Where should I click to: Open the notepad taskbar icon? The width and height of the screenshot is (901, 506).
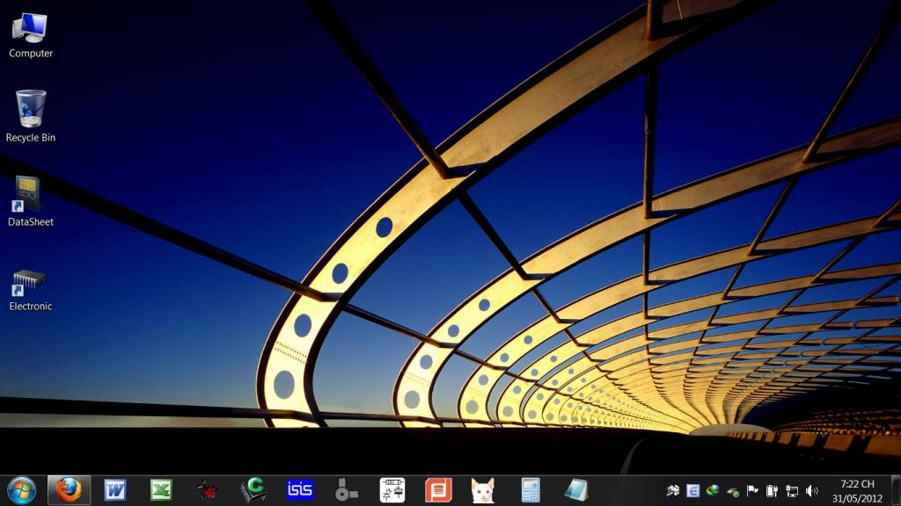pyautogui.click(x=575, y=490)
